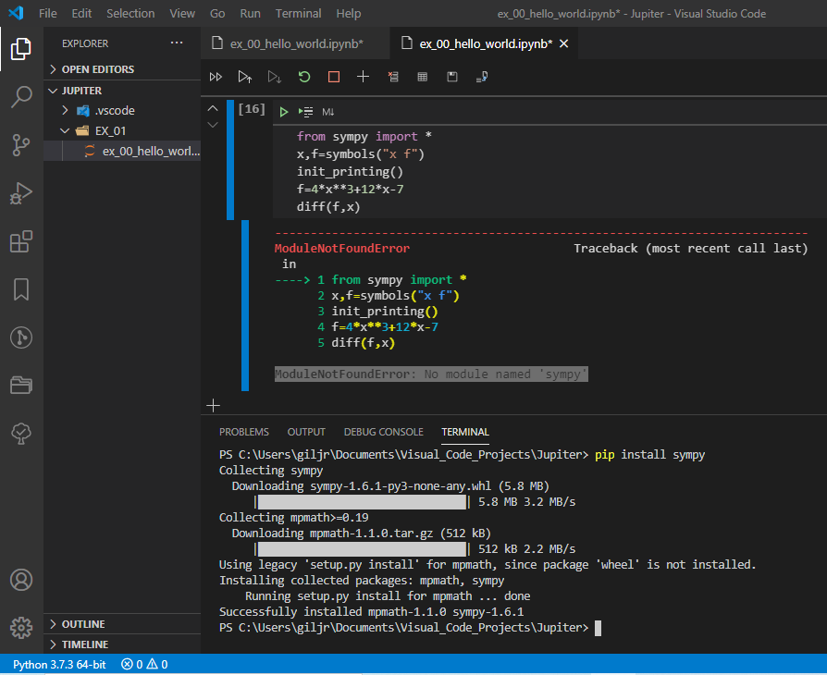Viewport: 827px width, 675px height.
Task: Interrupt kernel with the red stop icon
Action: [333, 77]
